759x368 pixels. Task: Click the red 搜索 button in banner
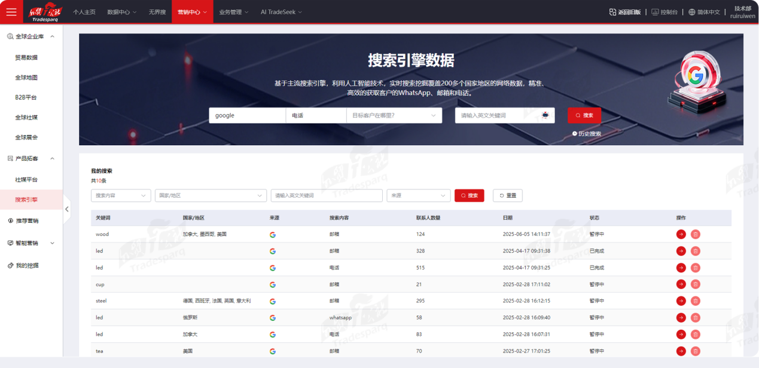point(584,115)
